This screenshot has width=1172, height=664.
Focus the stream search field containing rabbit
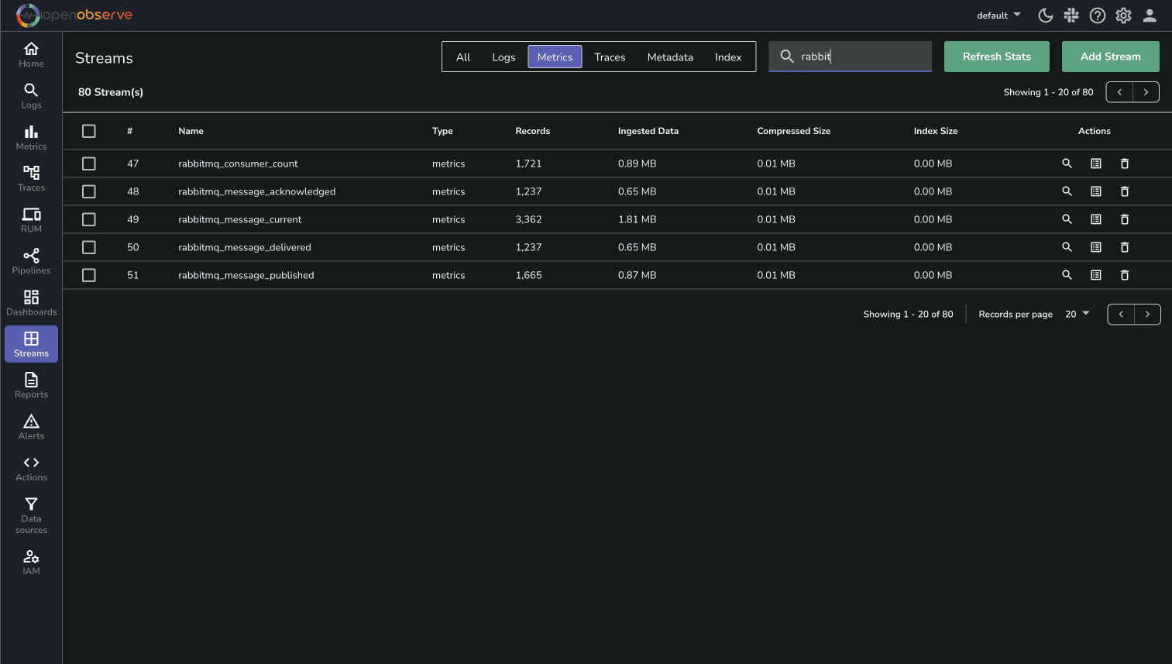tap(860, 57)
